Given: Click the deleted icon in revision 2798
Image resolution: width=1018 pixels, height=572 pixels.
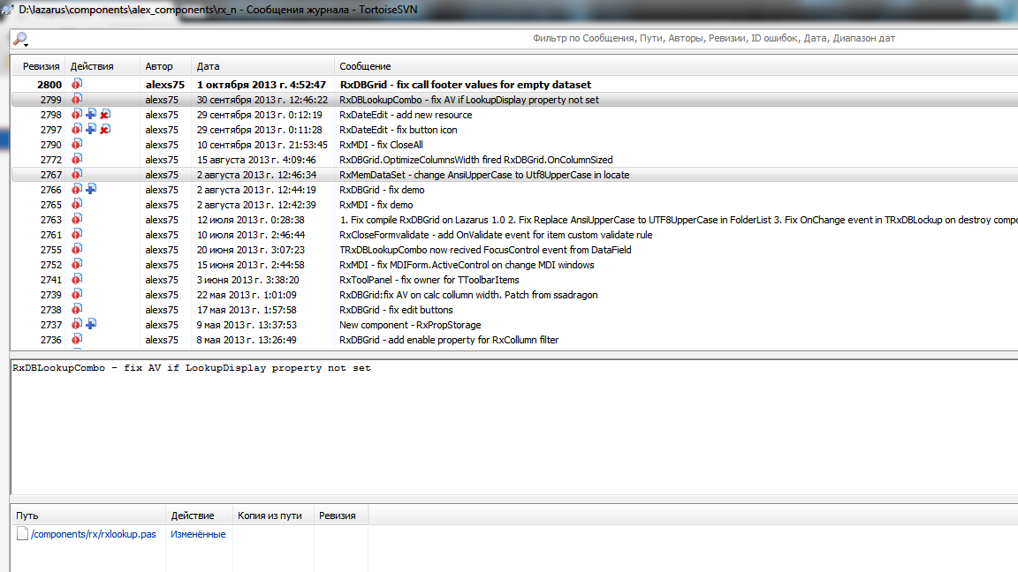Looking at the screenshot, I should tap(105, 115).
